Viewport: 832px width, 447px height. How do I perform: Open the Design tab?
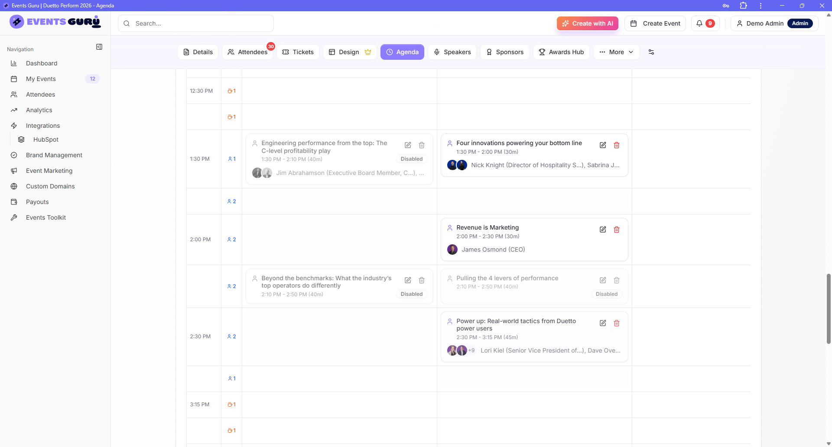coord(350,52)
